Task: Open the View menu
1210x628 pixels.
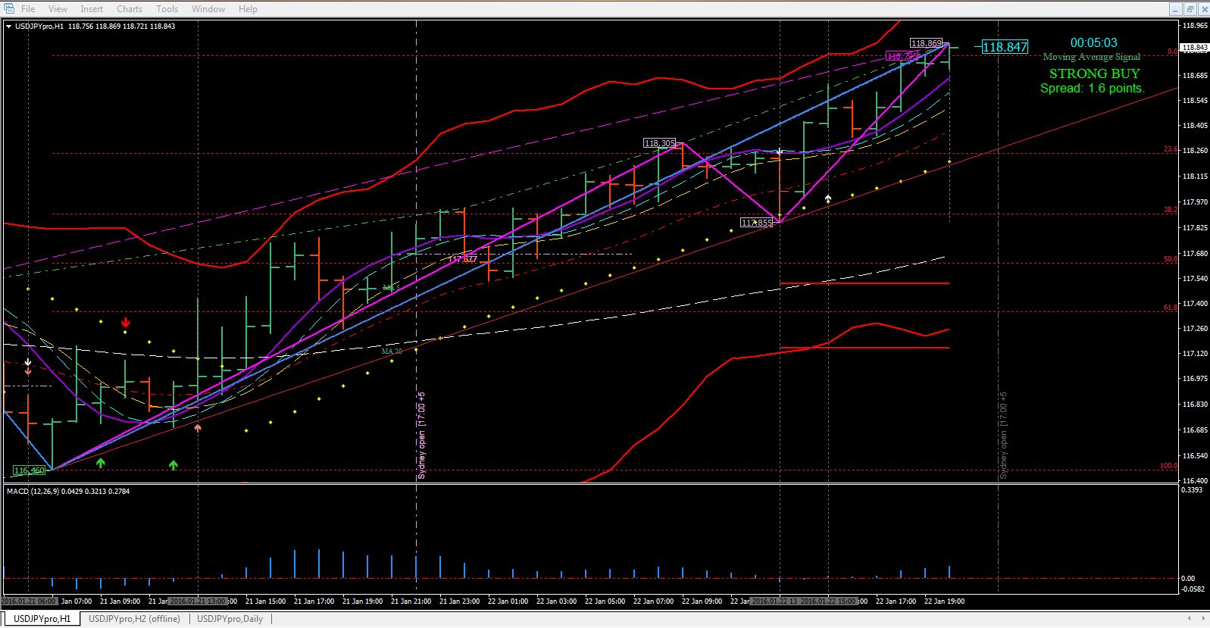Action: click(x=58, y=9)
